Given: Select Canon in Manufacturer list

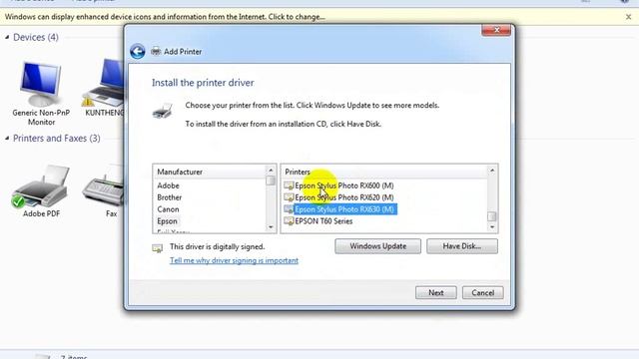Looking at the screenshot, I should coord(168,209).
